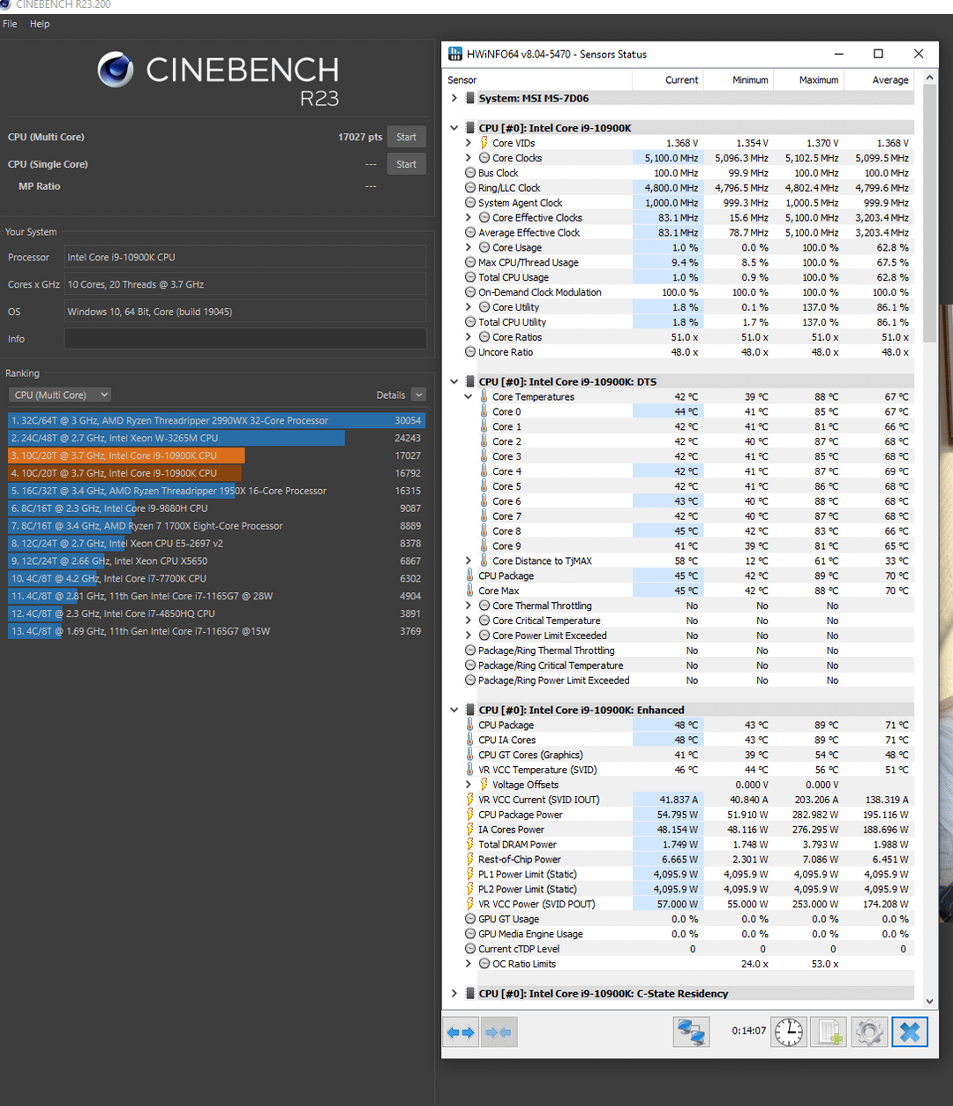This screenshot has height=1106, width=953.
Task: Click the Core Temperatures thermometer icon
Action: 484,396
